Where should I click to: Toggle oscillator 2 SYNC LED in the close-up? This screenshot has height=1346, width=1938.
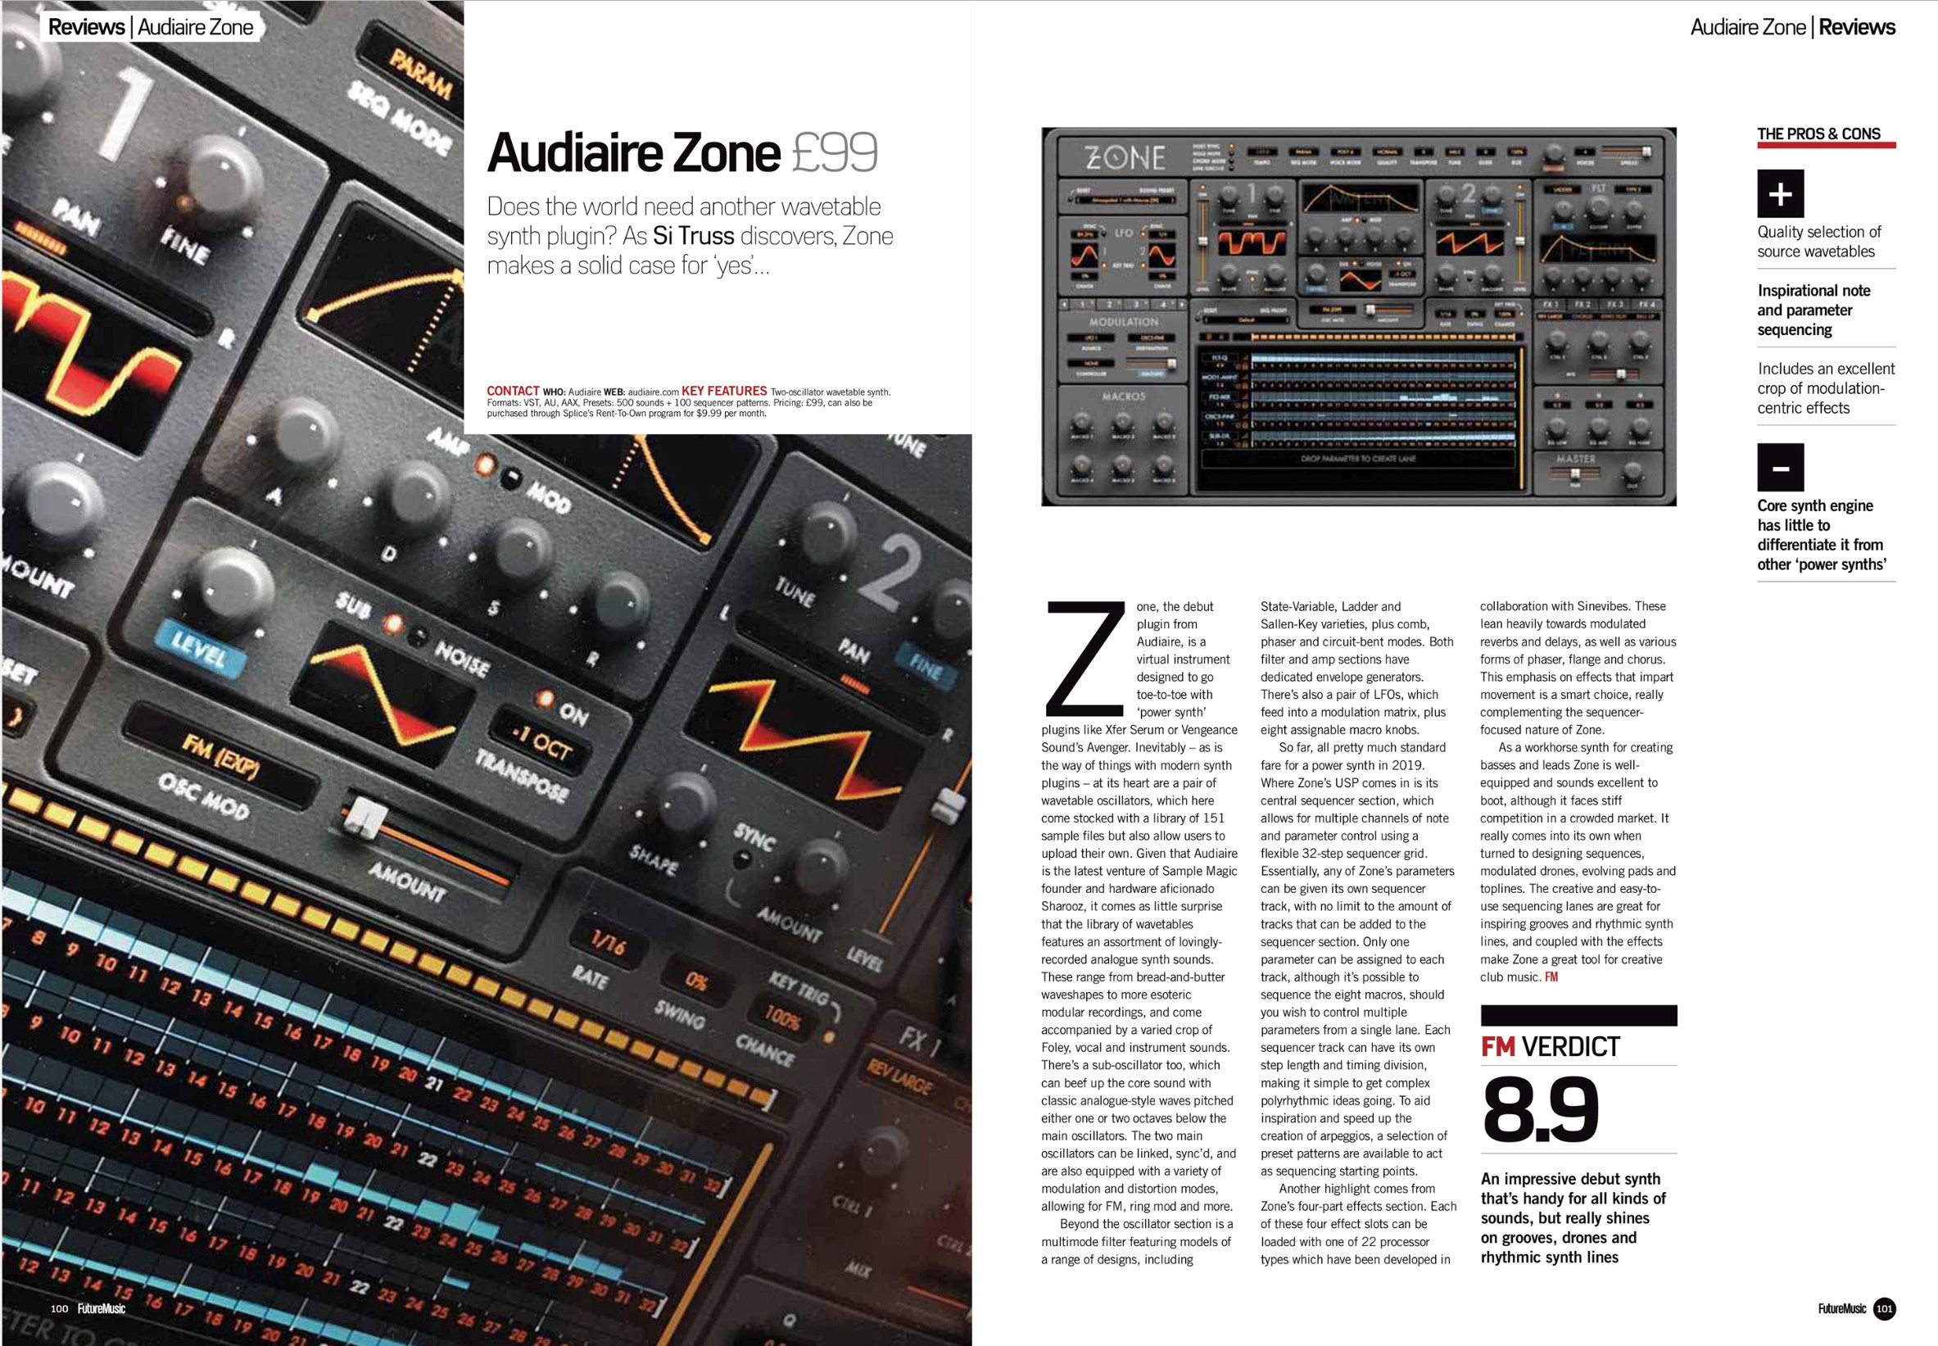pos(742,860)
